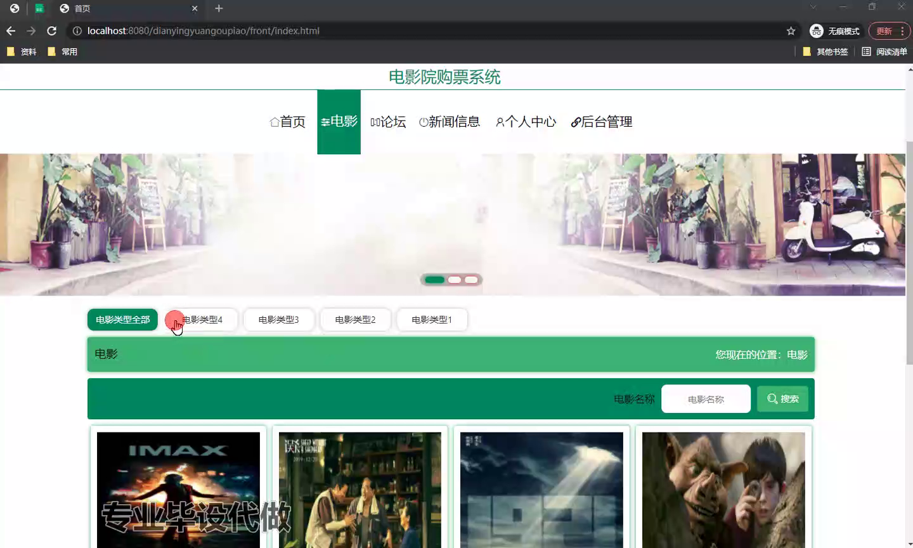
Task: Reload the page with the refresh icon
Action: click(x=52, y=30)
